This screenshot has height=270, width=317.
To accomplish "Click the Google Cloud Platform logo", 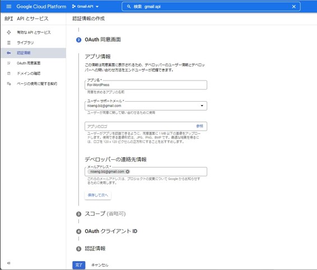I will (41, 7).
